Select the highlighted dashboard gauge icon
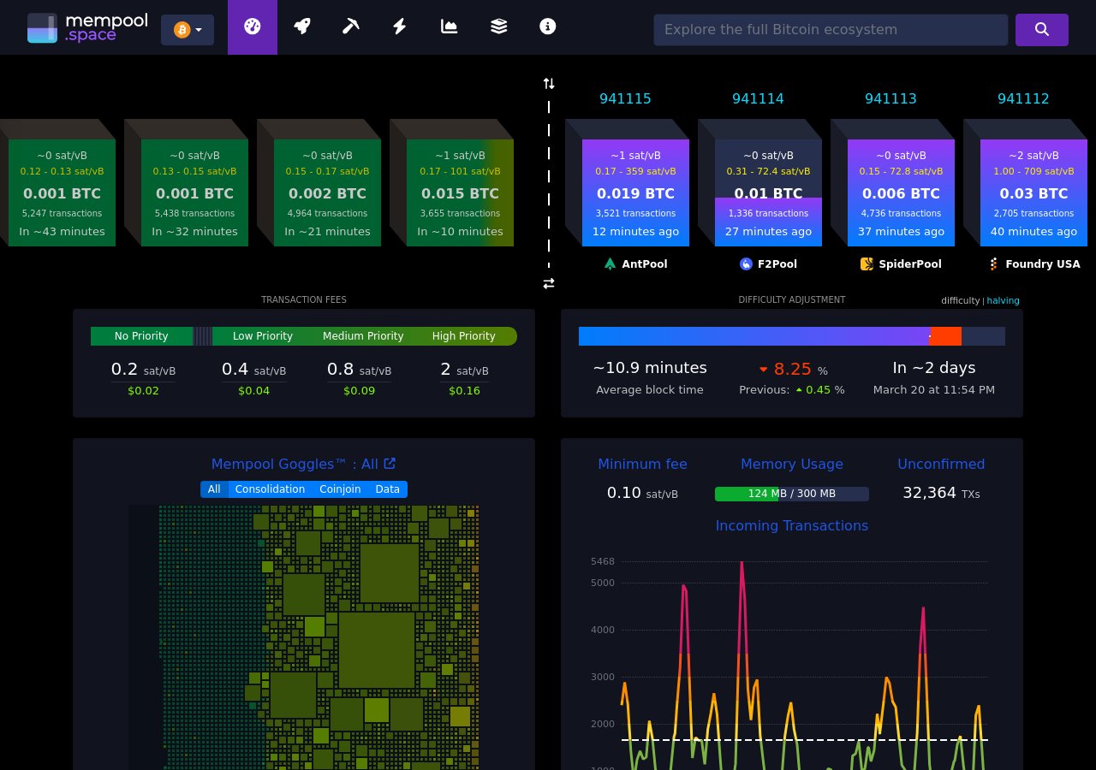 (x=252, y=27)
